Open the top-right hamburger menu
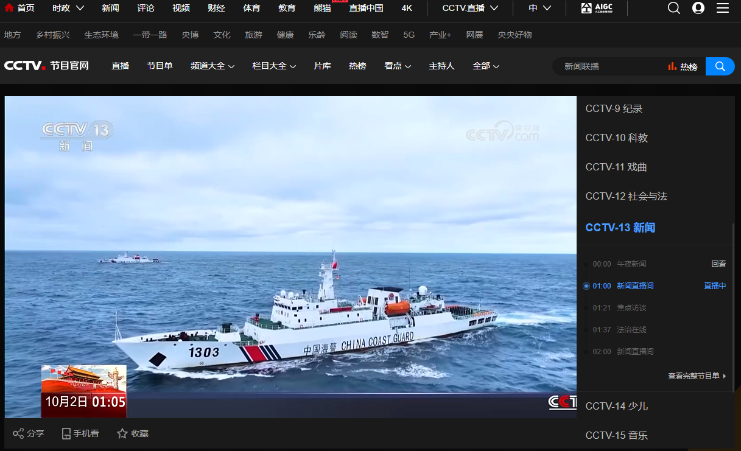741x451 pixels. [723, 8]
